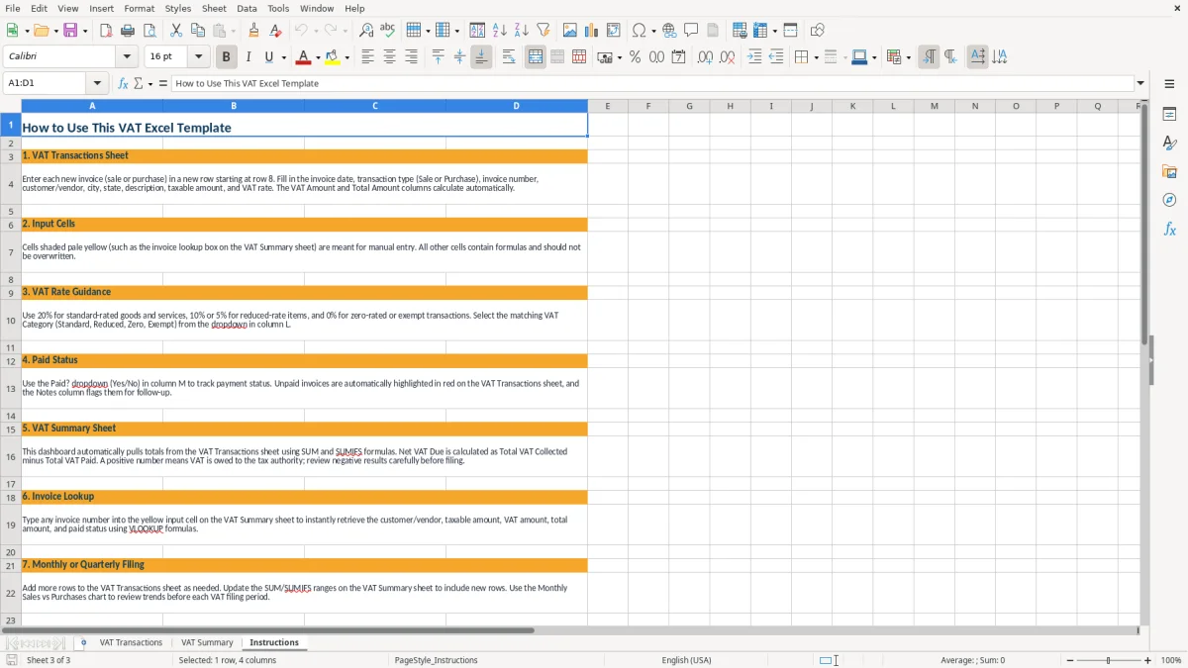Click the Insert Image icon
Screen dimensions: 1188x668
[x=570, y=31]
